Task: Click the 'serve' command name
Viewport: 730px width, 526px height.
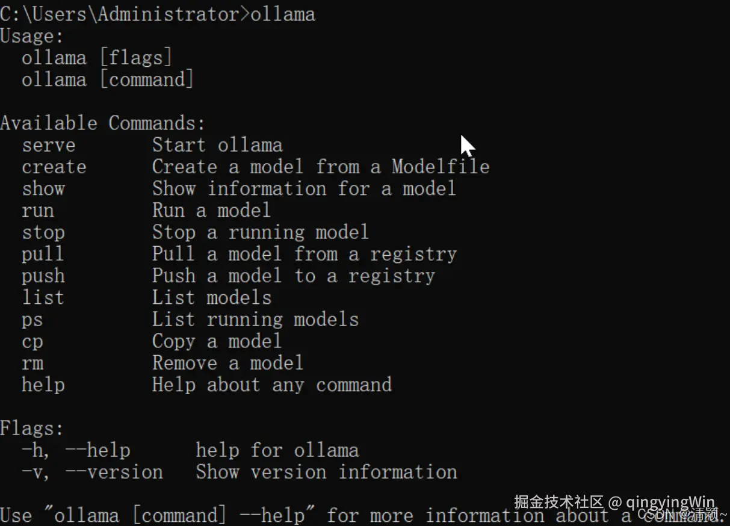Action: (x=49, y=145)
